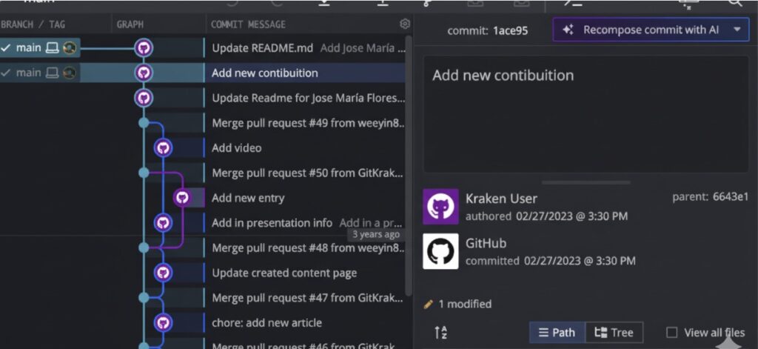
Task: Click the COMMIT MESSAGE column header
Action: (x=248, y=24)
